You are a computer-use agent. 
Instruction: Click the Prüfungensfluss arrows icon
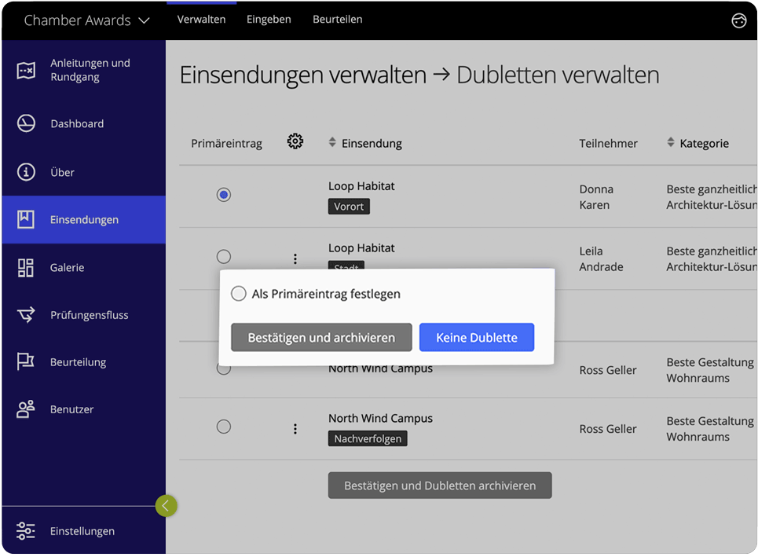(26, 315)
